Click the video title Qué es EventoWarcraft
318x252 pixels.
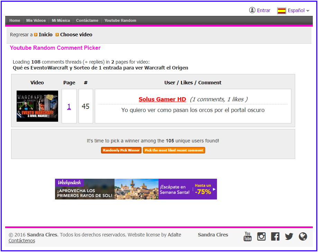pyautogui.click(x=100, y=68)
